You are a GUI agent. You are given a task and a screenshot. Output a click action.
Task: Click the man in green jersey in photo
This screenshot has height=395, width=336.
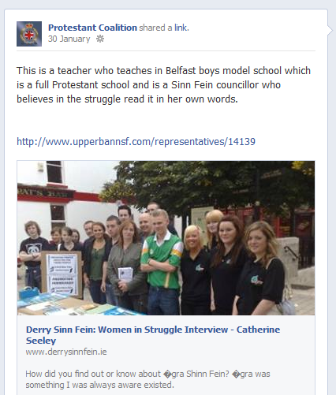click(x=161, y=259)
